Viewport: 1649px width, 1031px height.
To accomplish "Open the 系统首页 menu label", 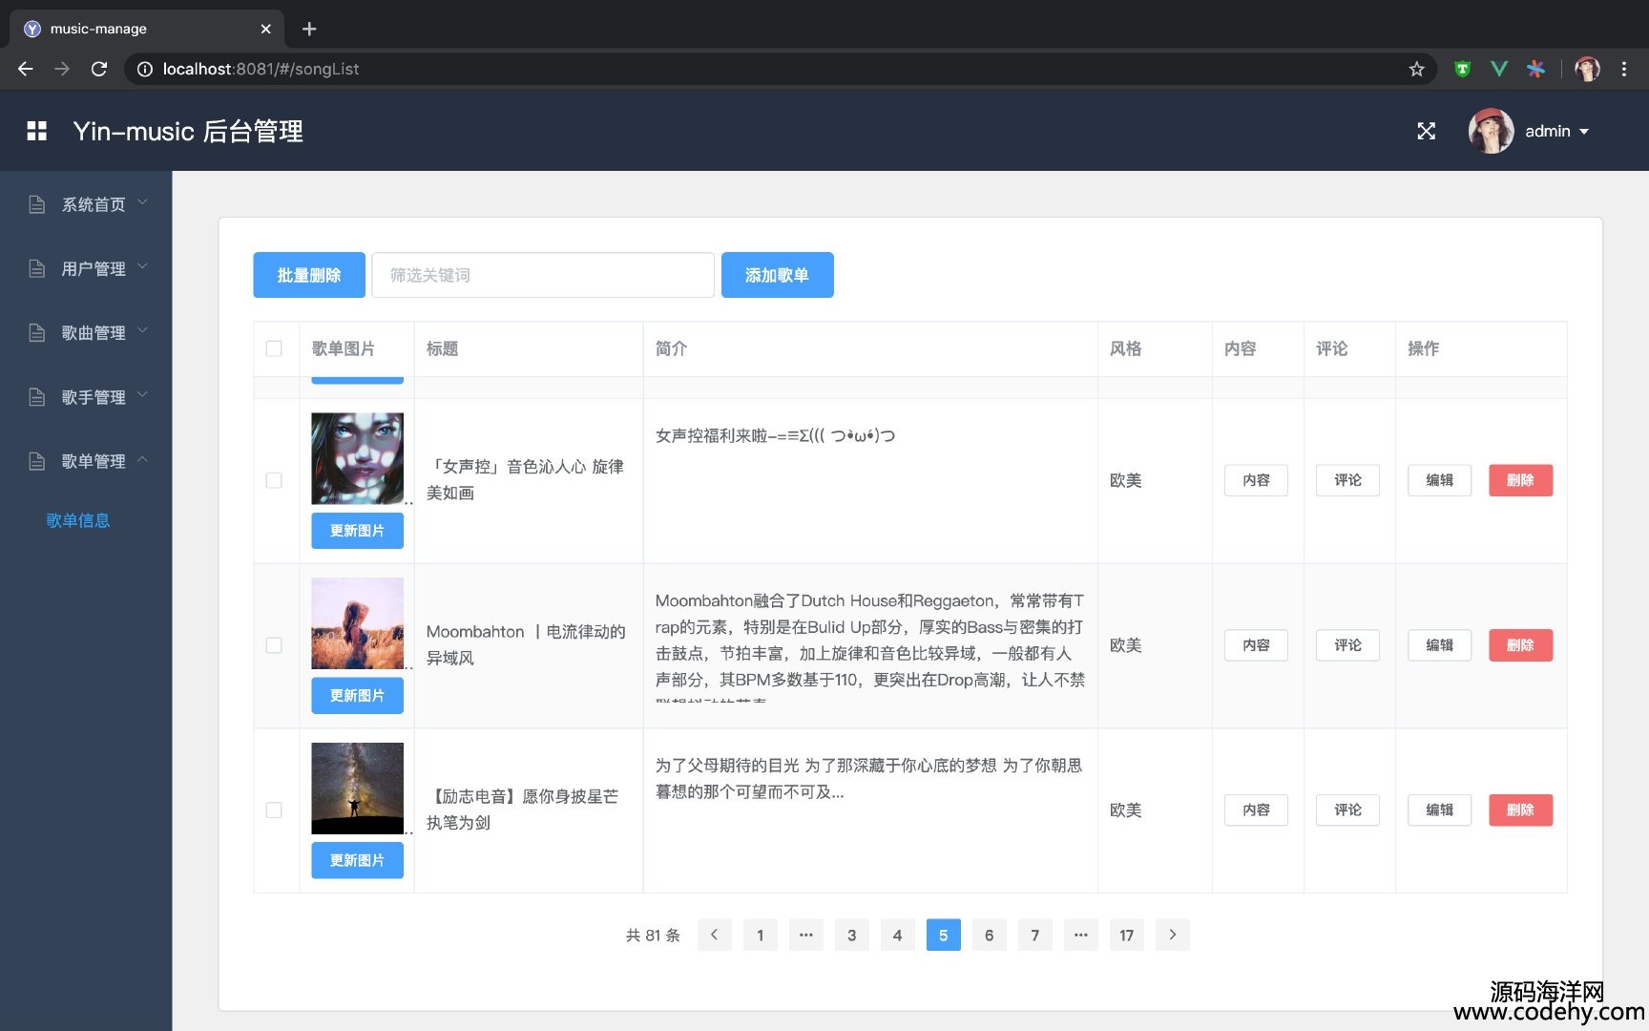I will coord(94,204).
